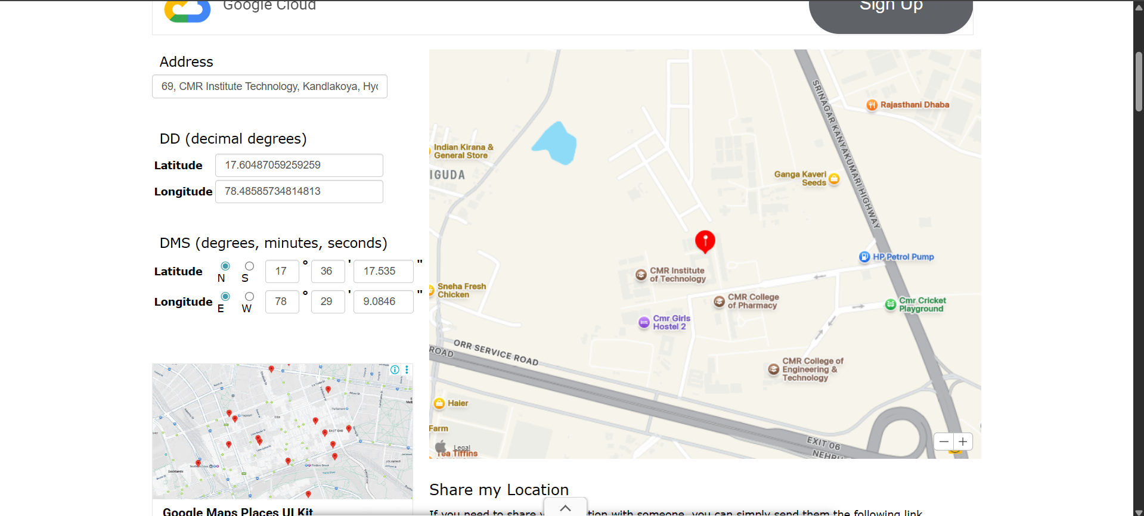Click the Google Maps Places UI Kit heading
The height and width of the screenshot is (516, 1144).
pos(238,511)
